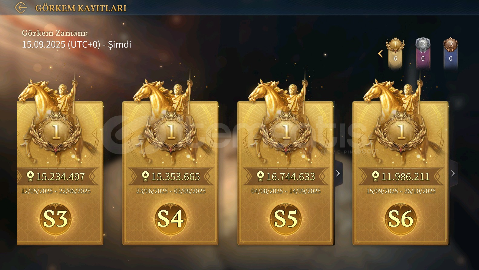The height and width of the screenshot is (270, 479).
Task: Go back using the top-left arrow
Action: [21, 8]
